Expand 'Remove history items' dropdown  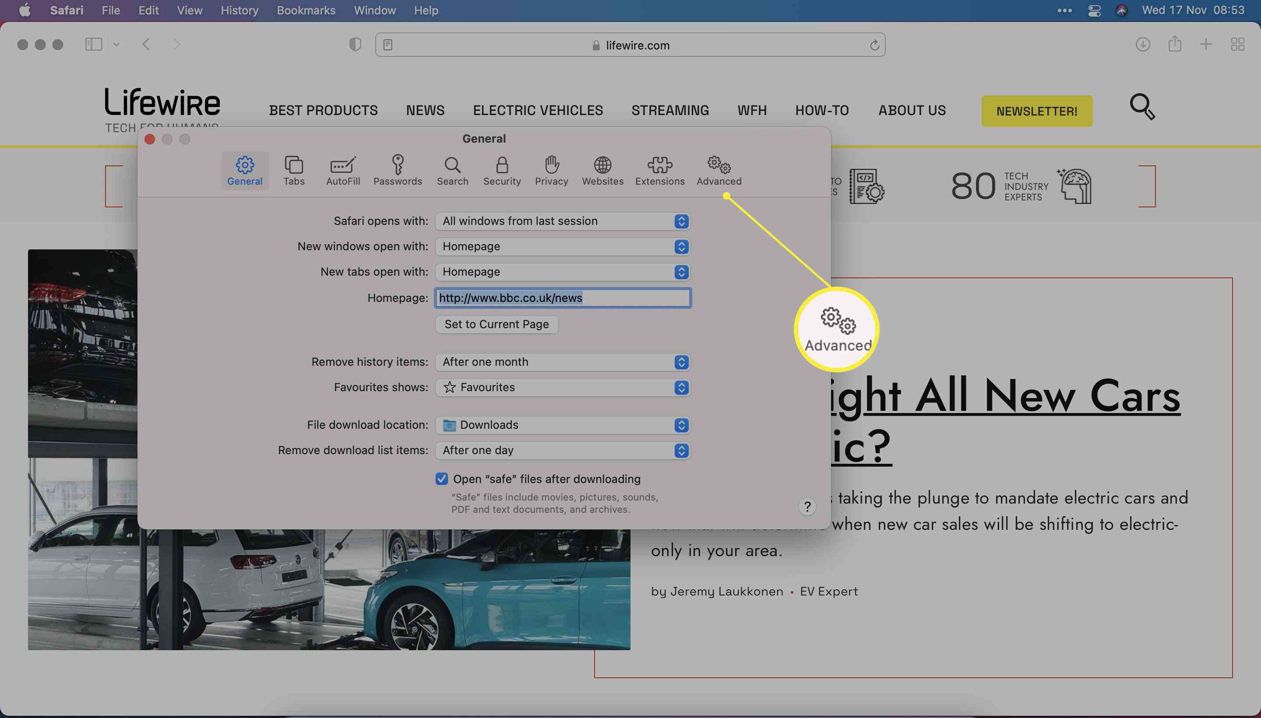pyautogui.click(x=563, y=362)
